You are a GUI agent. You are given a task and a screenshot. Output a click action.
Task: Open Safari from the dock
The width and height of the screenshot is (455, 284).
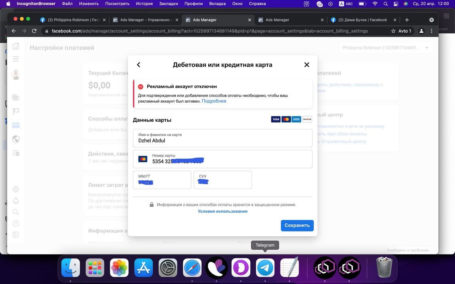coord(192,267)
